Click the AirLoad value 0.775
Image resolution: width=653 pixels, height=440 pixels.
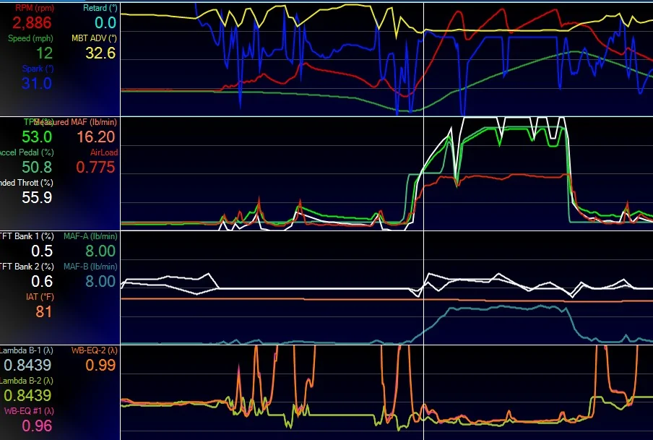point(95,168)
